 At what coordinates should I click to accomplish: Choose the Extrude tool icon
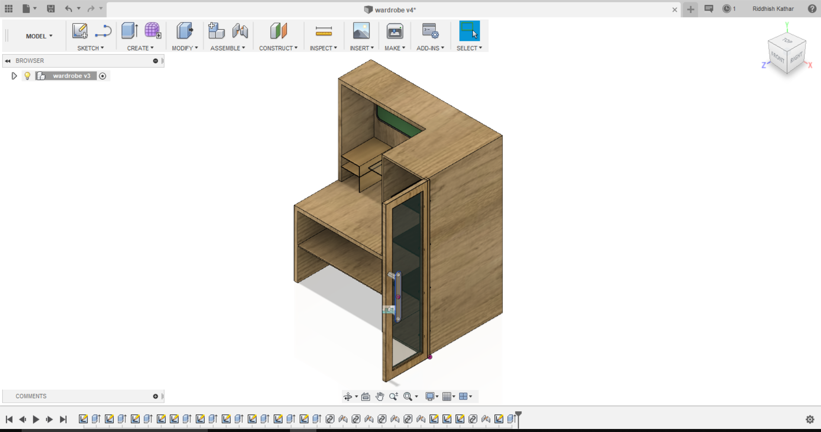(129, 31)
